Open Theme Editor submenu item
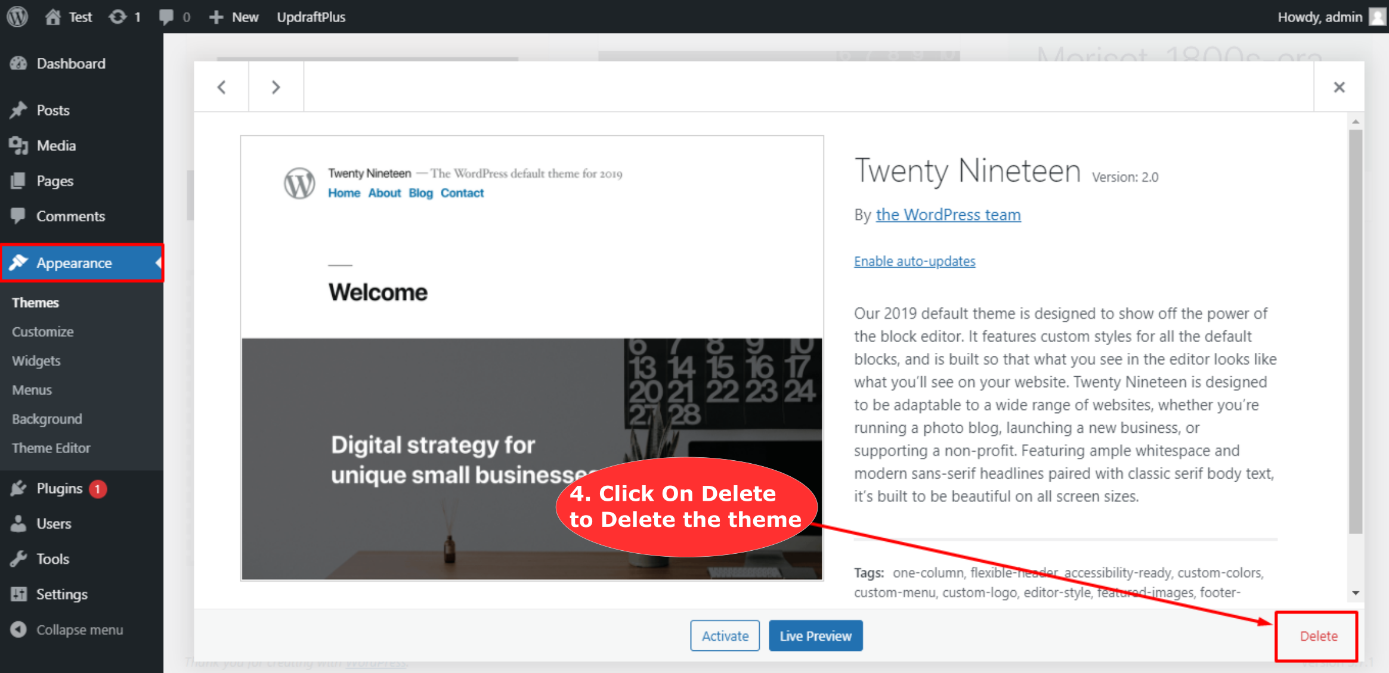The height and width of the screenshot is (673, 1389). click(x=51, y=448)
